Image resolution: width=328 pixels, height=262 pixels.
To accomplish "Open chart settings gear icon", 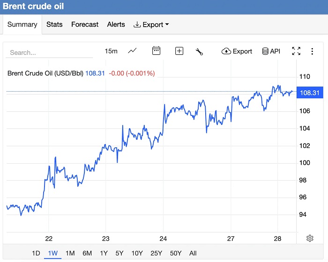I will click(310, 238).
